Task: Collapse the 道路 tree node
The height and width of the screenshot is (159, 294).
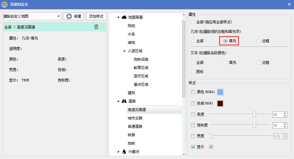Action: pyautogui.click(x=118, y=101)
